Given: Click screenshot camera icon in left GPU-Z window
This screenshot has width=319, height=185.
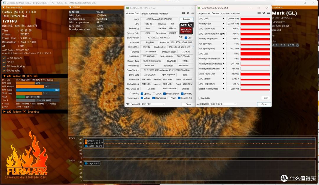Looking at the screenshot, I should point(183,13).
